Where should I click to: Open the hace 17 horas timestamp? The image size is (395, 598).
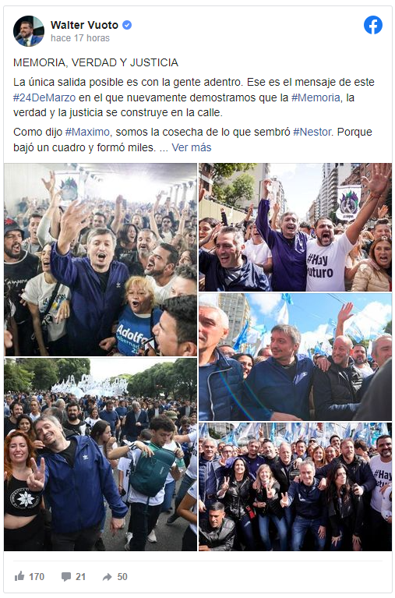click(80, 38)
